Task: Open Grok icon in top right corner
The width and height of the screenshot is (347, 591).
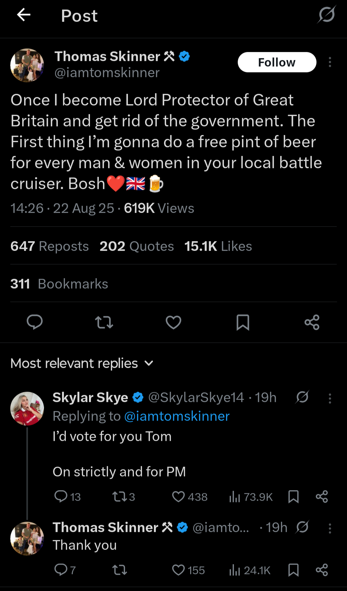Action: [327, 15]
